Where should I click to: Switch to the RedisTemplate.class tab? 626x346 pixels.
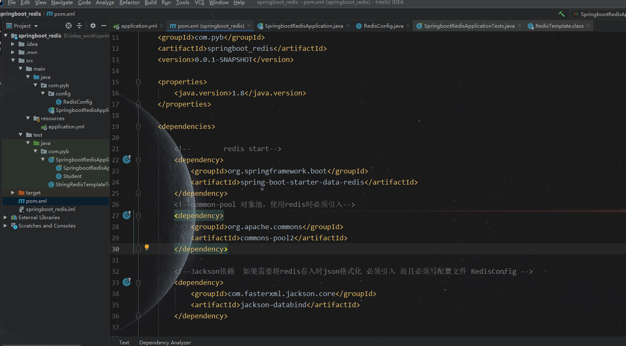[x=559, y=26]
